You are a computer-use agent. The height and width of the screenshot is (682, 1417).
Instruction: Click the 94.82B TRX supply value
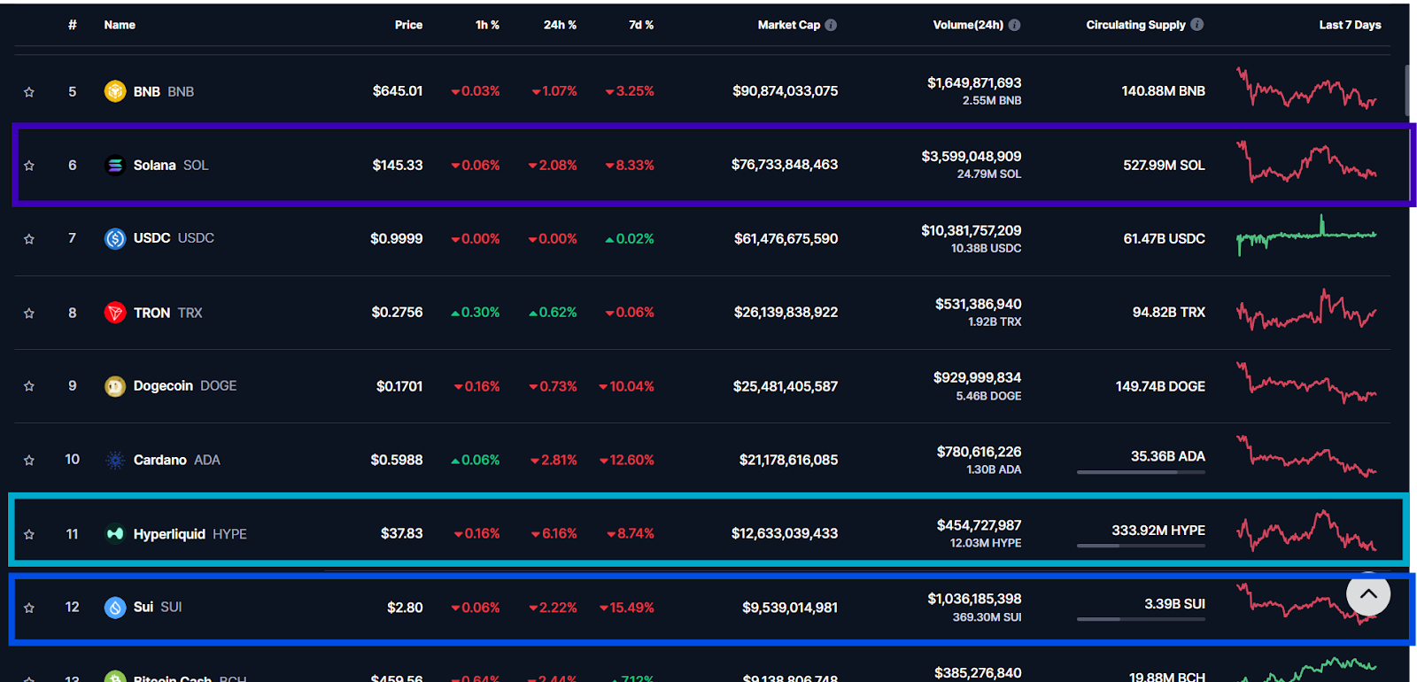[1169, 312]
